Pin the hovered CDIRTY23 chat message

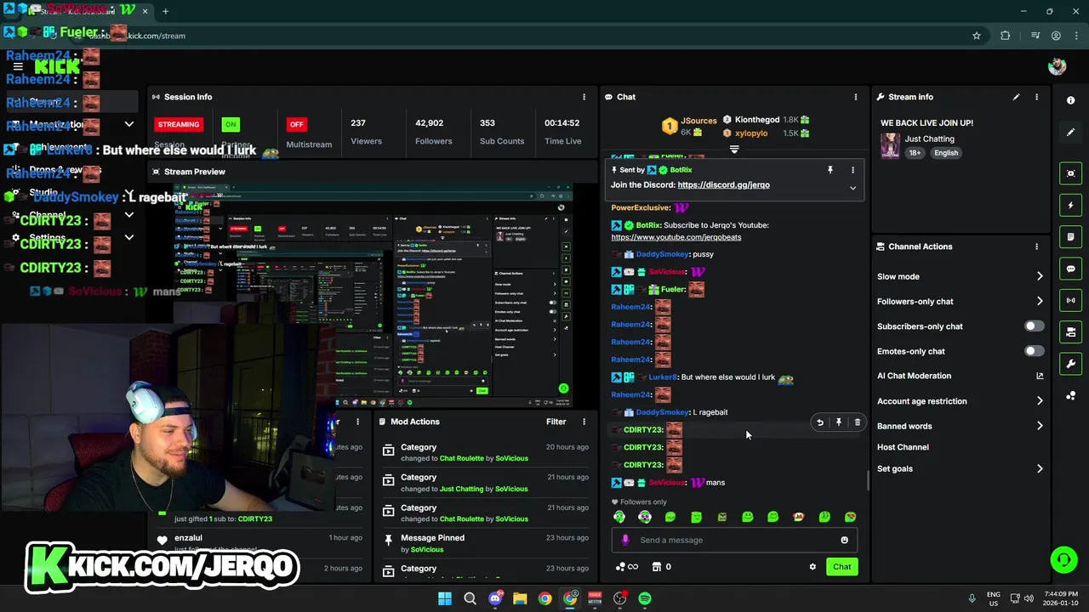tap(839, 422)
